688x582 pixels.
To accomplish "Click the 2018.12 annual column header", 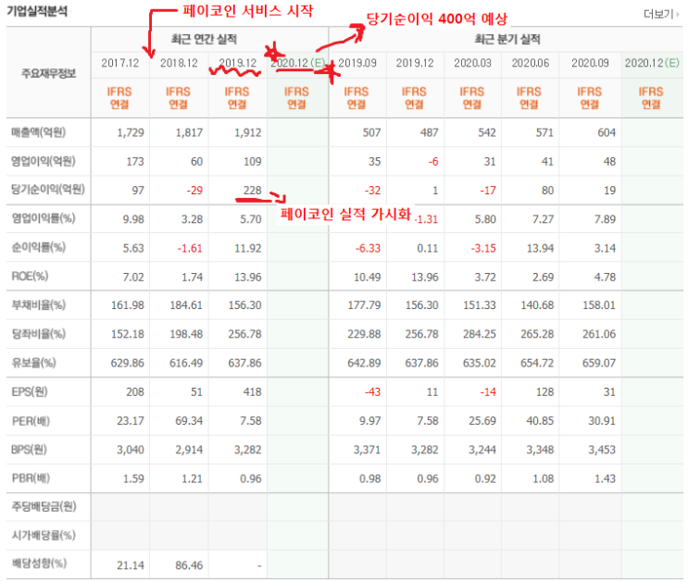I will (x=179, y=63).
